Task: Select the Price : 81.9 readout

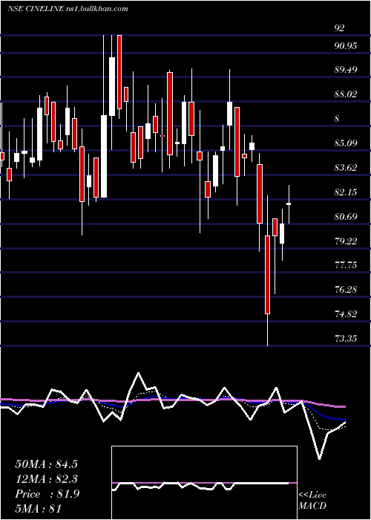Action: click(x=47, y=494)
